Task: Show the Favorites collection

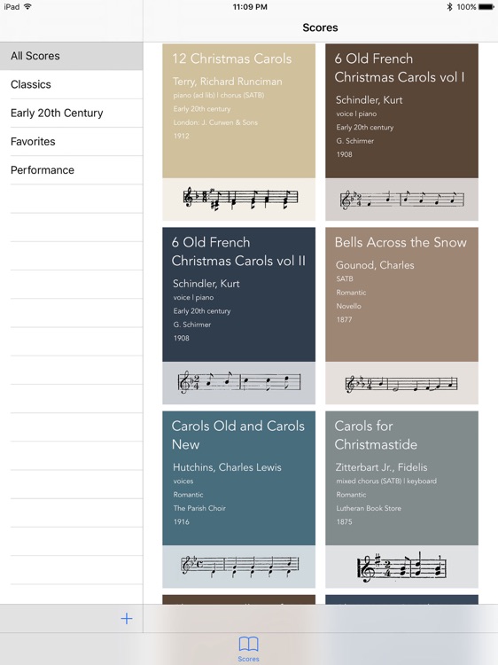Action: (71, 141)
